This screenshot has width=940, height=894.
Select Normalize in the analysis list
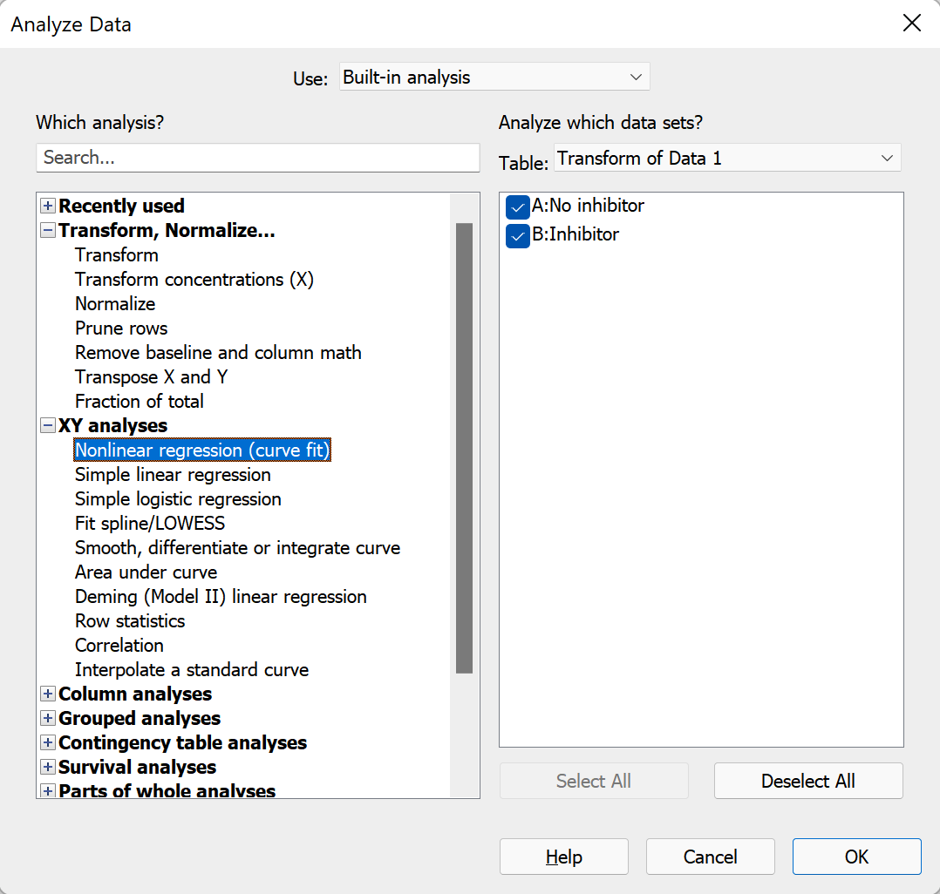tap(115, 304)
